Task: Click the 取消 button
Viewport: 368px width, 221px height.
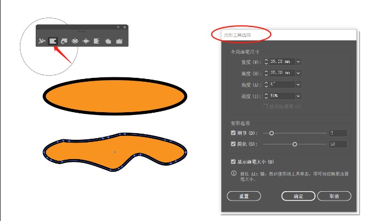Action: pos(334,196)
